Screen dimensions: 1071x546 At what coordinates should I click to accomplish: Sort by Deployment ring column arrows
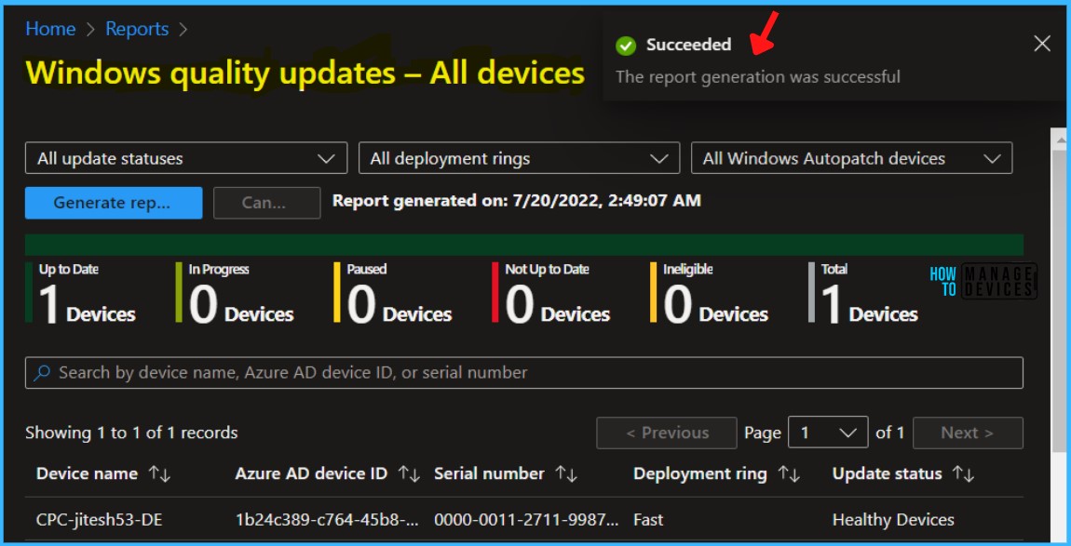tap(789, 474)
